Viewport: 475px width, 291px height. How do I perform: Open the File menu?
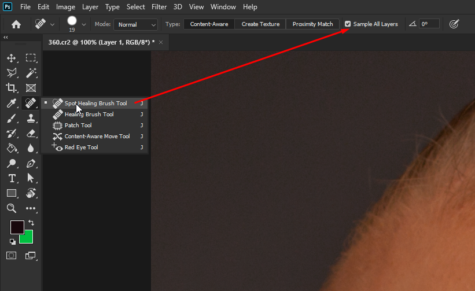pos(25,7)
